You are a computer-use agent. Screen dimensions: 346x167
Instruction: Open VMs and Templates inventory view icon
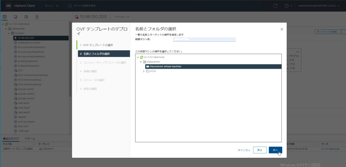[x=15, y=17]
